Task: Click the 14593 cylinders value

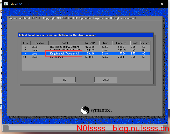Action: tap(122, 50)
